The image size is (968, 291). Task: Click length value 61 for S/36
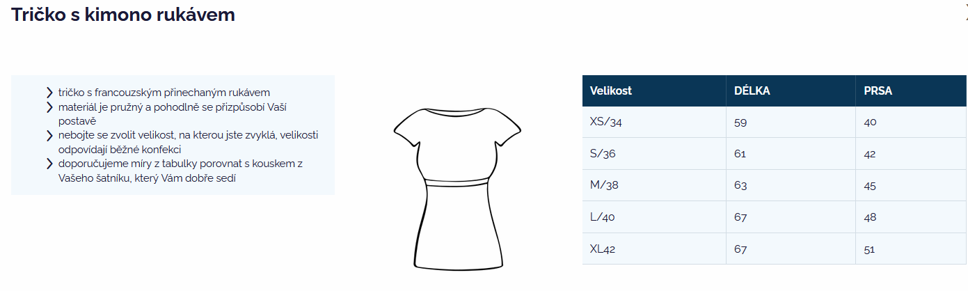coord(740,155)
